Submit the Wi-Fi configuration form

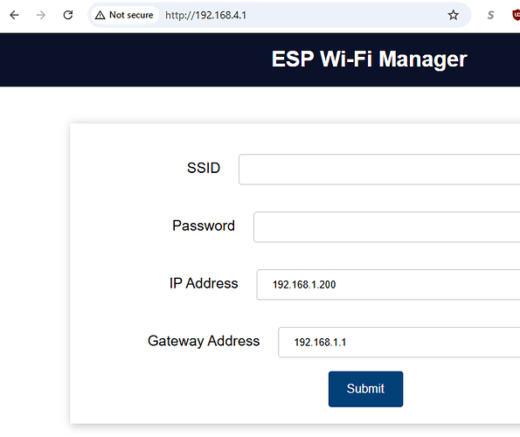366,389
